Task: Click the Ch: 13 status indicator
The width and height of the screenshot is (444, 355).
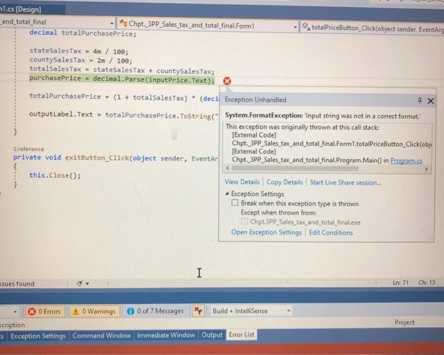Action: [426, 283]
